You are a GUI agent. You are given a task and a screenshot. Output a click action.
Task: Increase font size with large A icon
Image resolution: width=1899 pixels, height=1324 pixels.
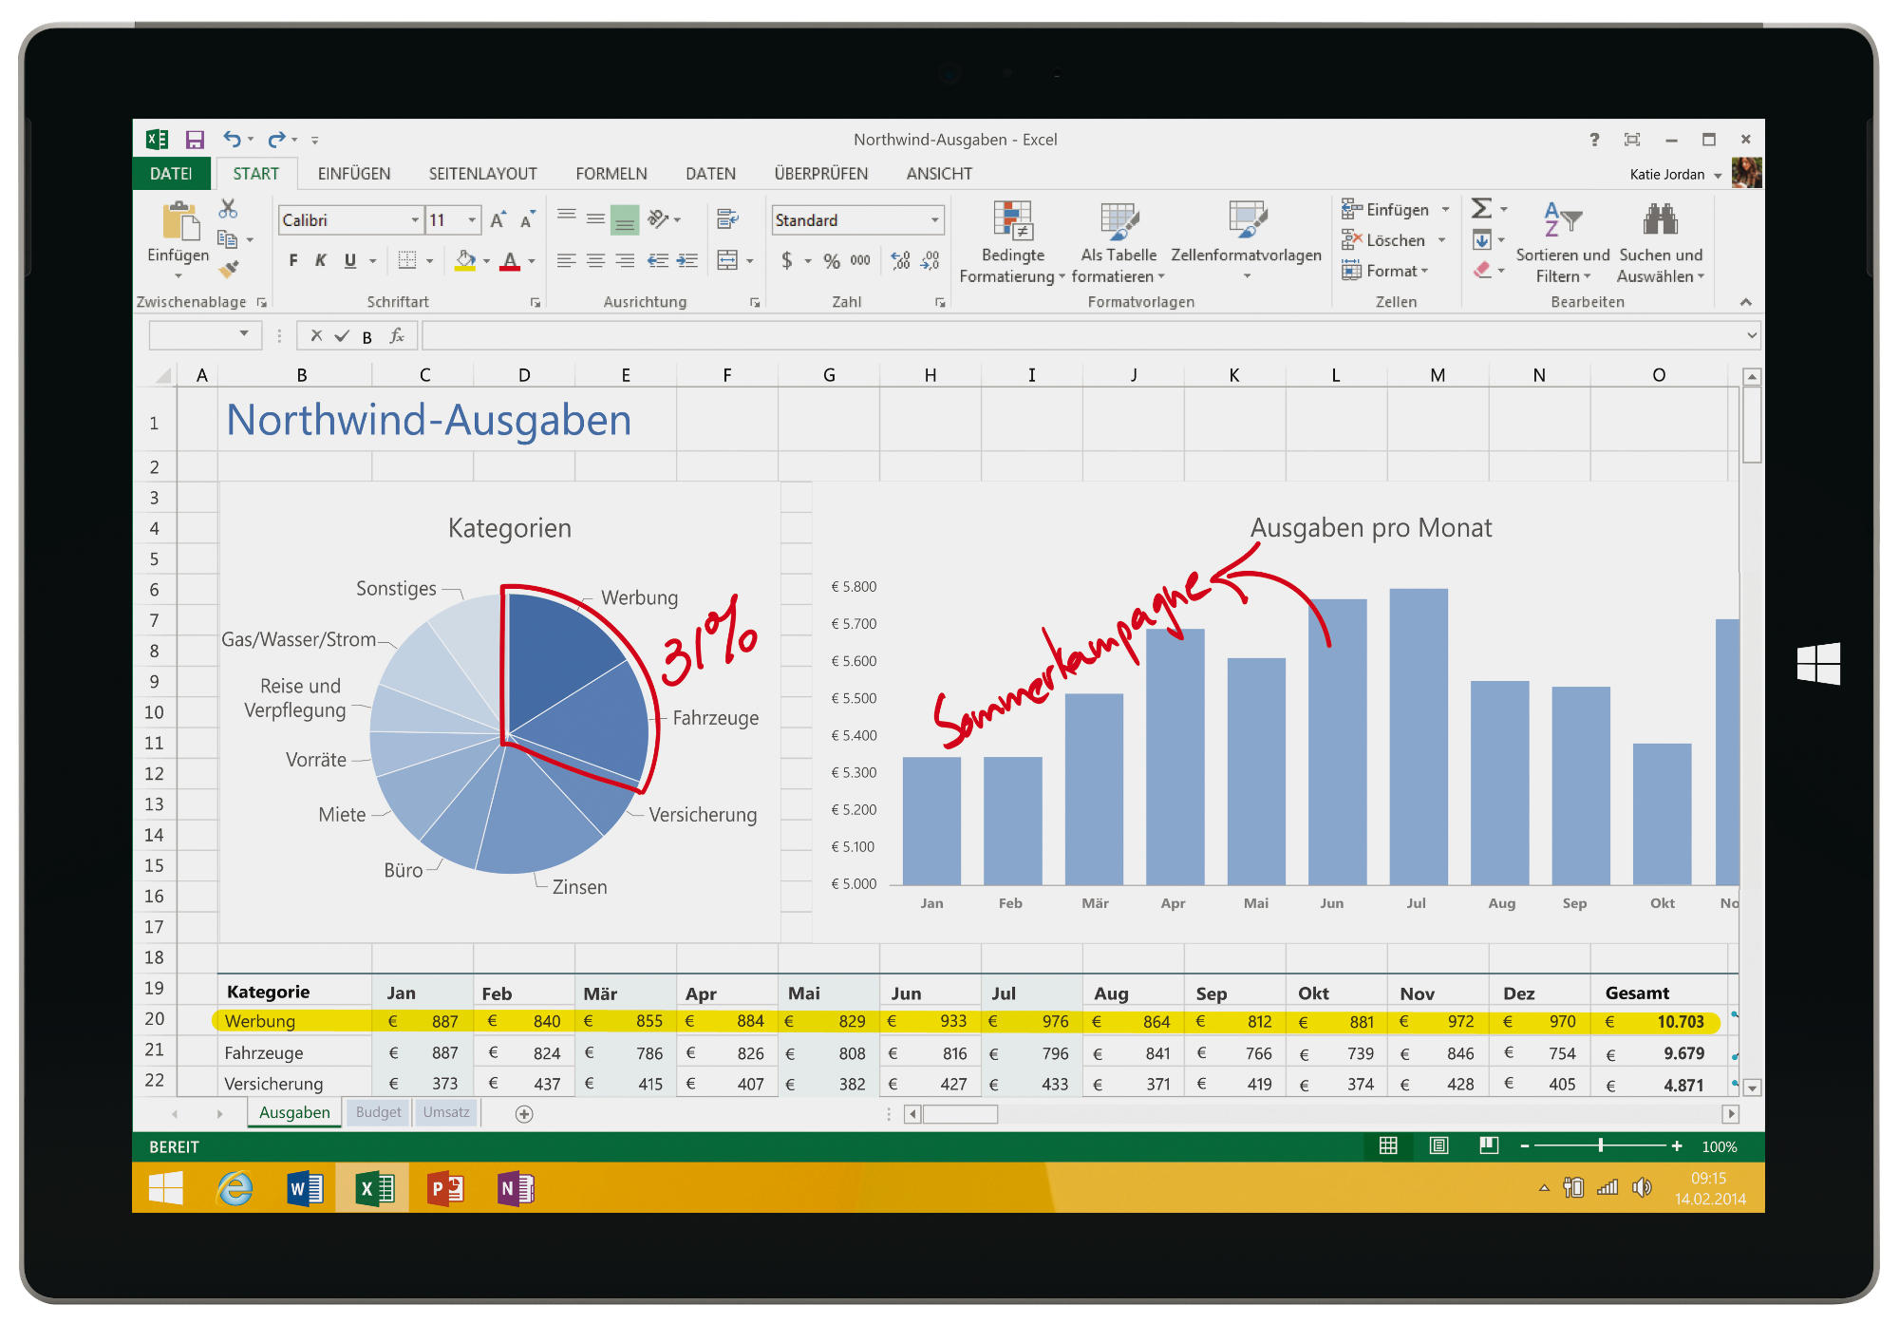498,220
